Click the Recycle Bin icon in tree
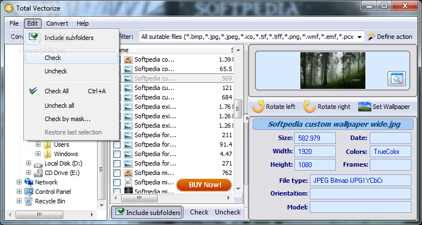 click(x=29, y=201)
